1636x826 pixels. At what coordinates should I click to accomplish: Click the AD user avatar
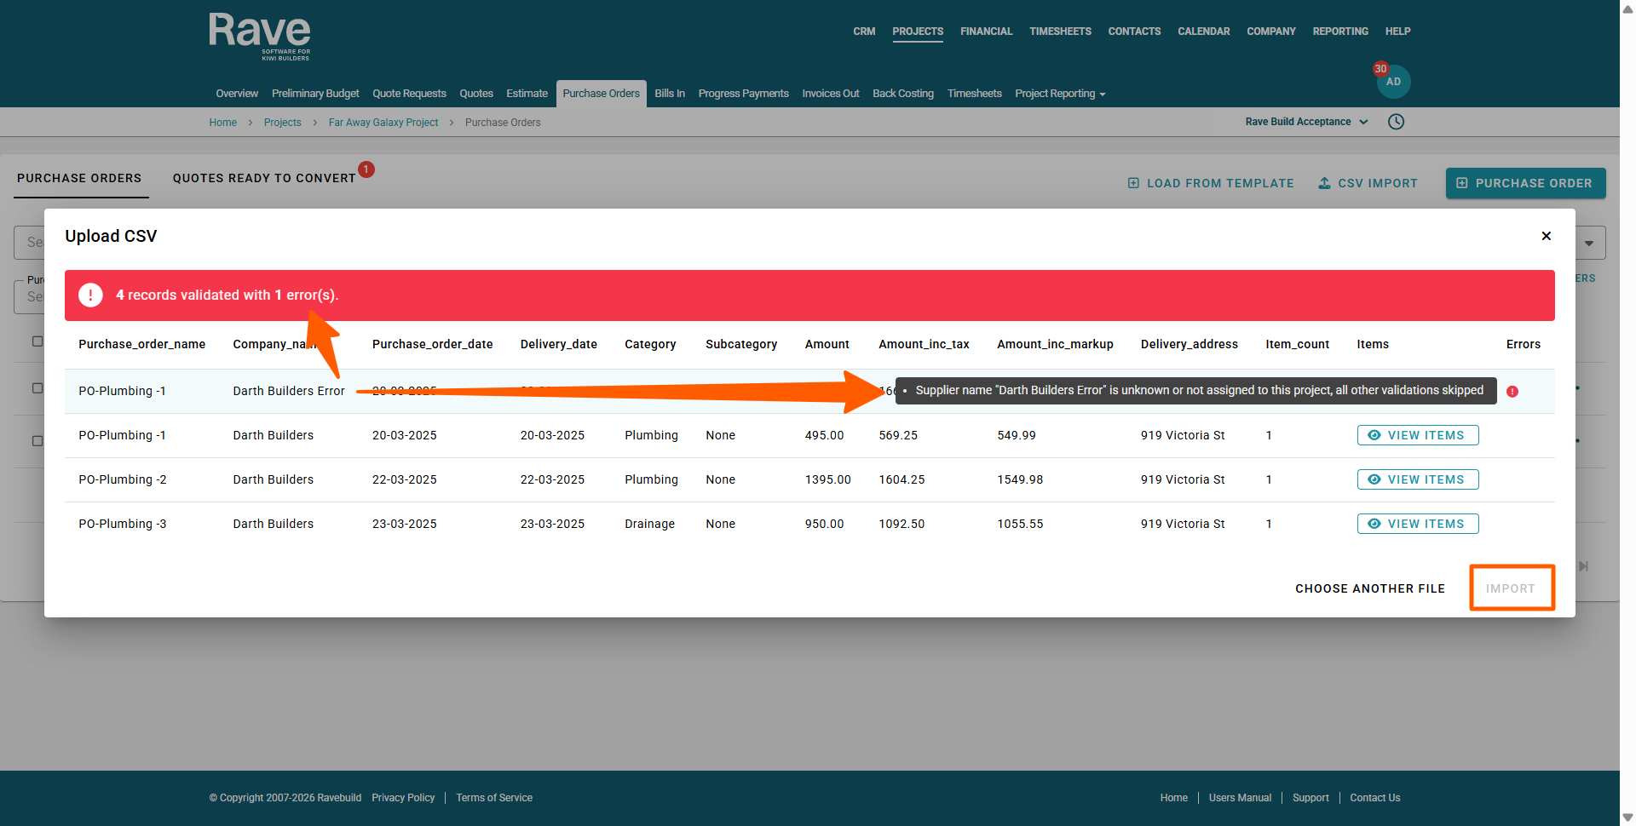coord(1394,83)
